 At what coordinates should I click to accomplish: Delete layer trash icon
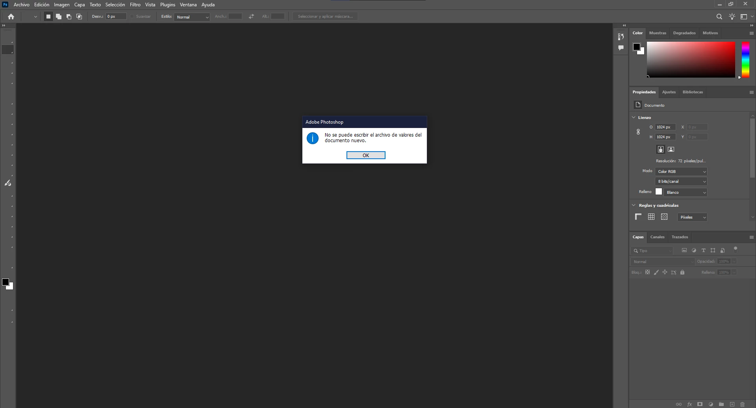(x=742, y=404)
